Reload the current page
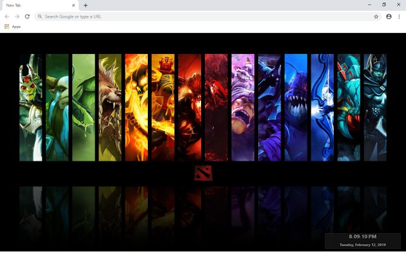This screenshot has width=406, height=254. coord(27,17)
